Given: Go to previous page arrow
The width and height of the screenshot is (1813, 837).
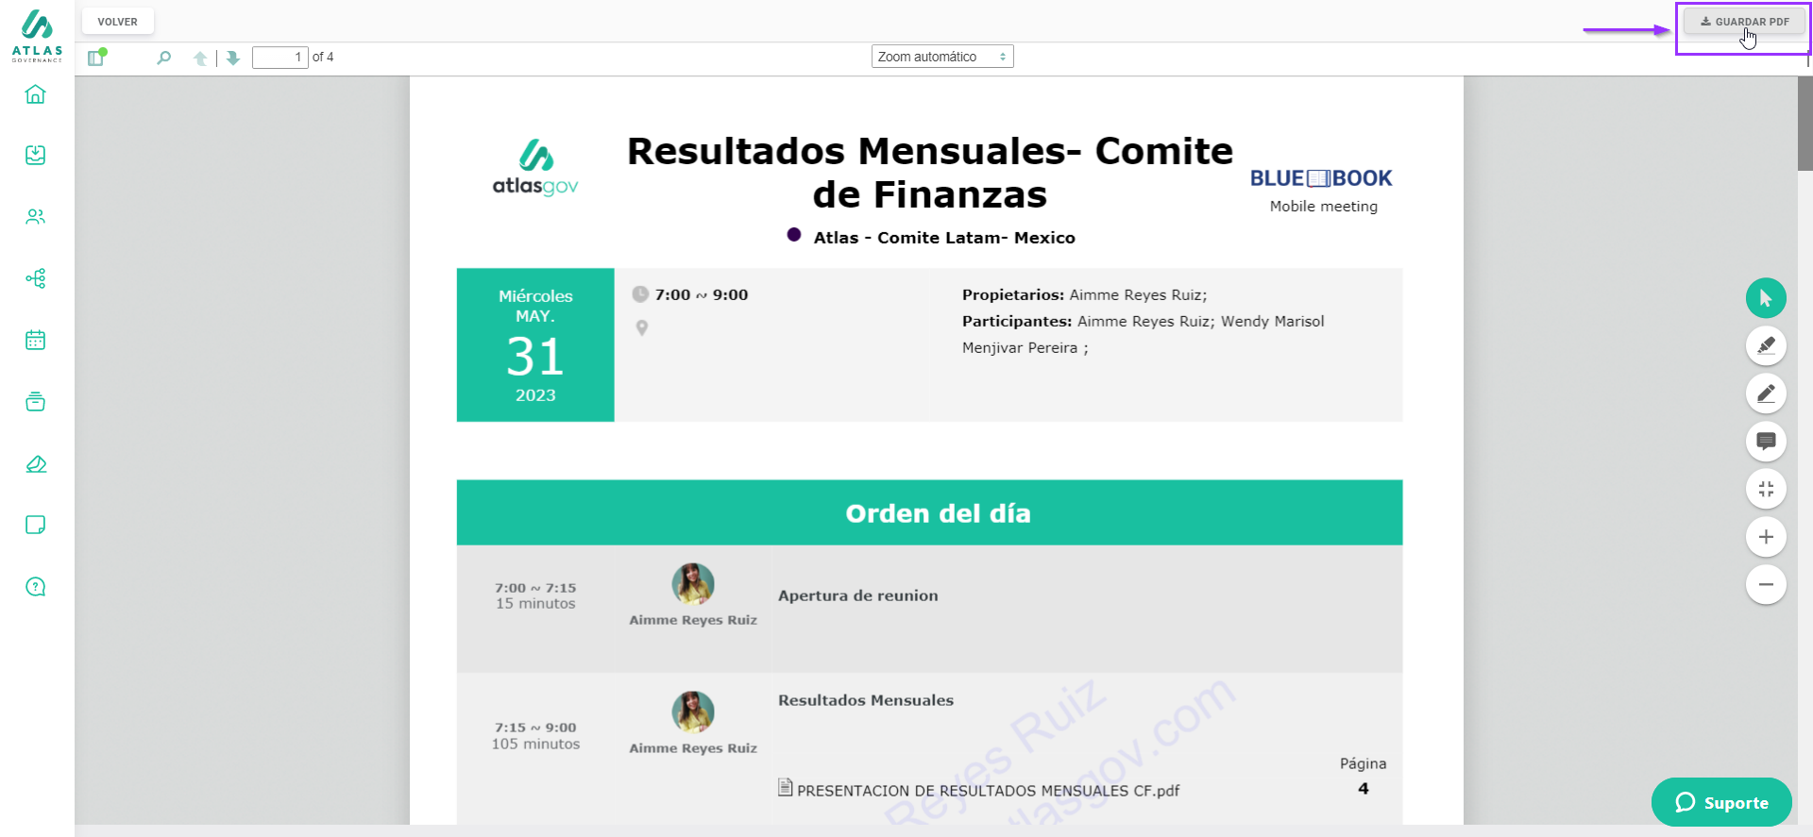Looking at the screenshot, I should [x=200, y=59].
